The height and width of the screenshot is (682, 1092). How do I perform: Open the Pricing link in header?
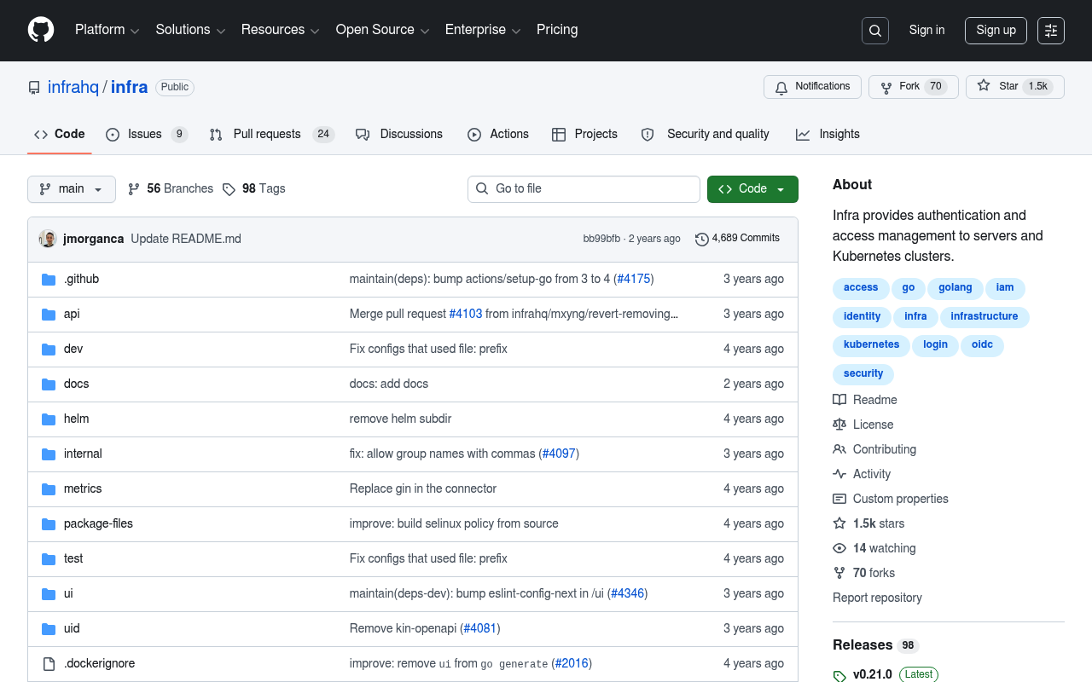(557, 30)
